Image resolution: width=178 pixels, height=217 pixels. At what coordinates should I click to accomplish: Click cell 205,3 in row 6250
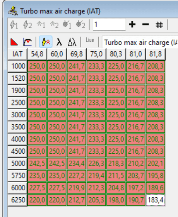click(x=96, y=200)
